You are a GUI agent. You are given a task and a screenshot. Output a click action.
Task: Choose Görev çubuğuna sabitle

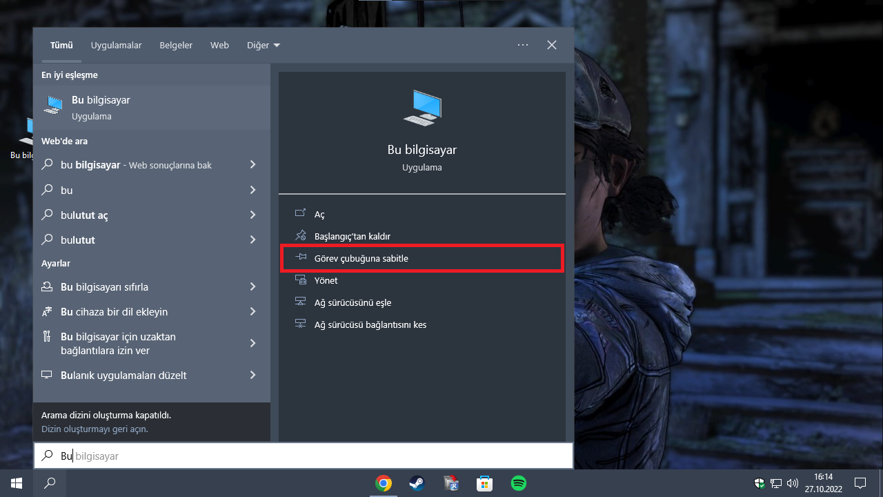coord(422,258)
